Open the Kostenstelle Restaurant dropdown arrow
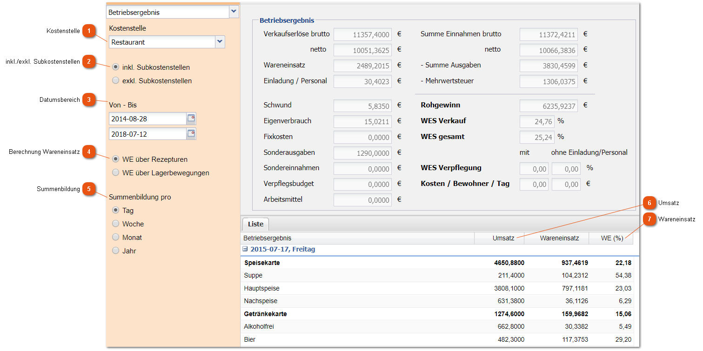The image size is (703, 351). click(220, 42)
